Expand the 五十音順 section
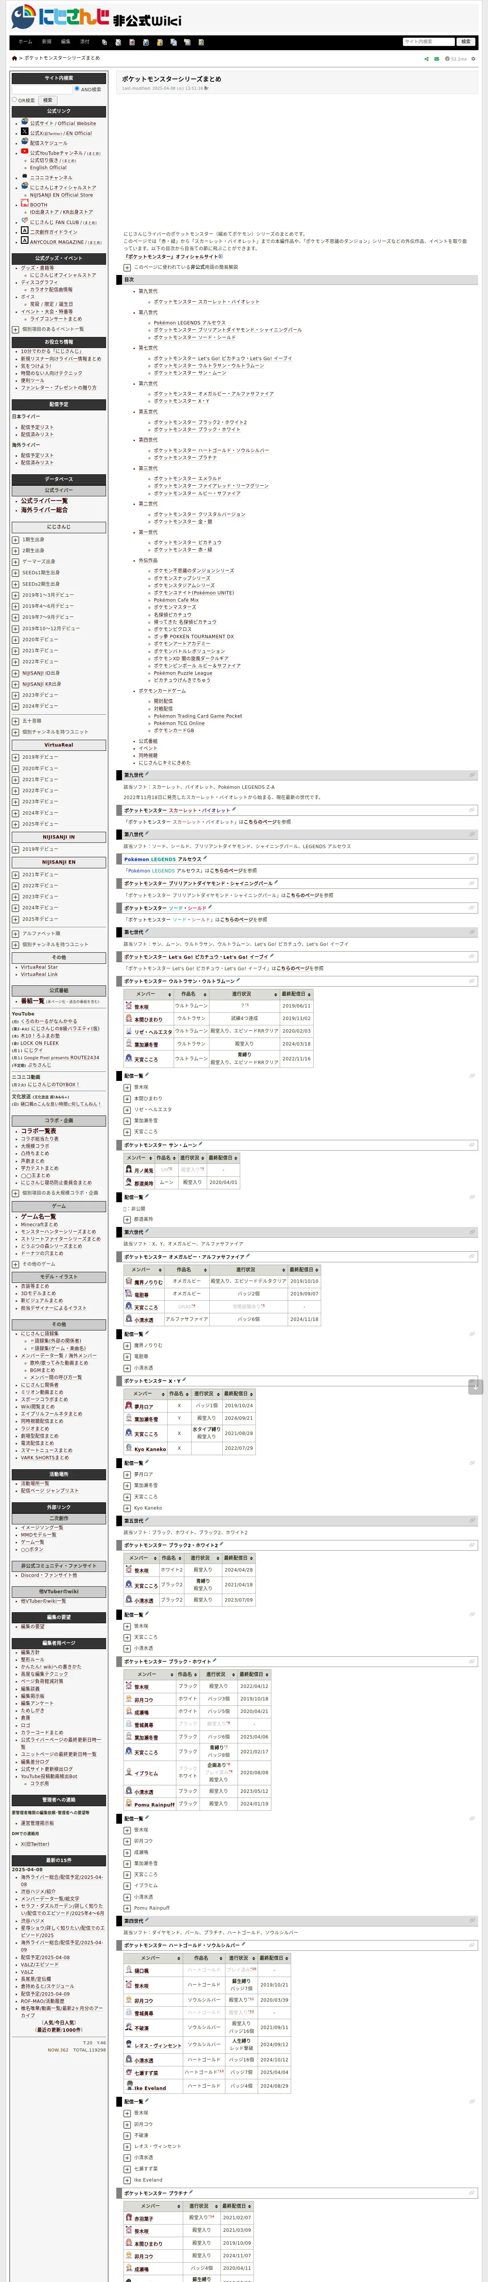The image size is (488, 2282). point(15,721)
